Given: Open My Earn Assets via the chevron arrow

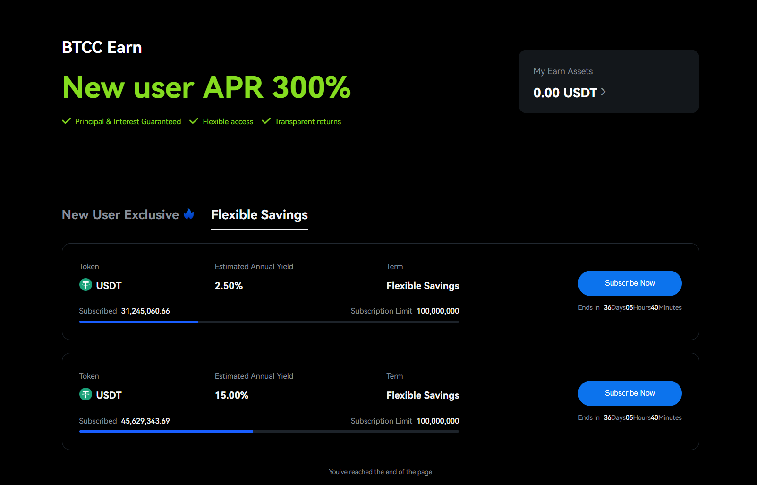Looking at the screenshot, I should tap(603, 92).
